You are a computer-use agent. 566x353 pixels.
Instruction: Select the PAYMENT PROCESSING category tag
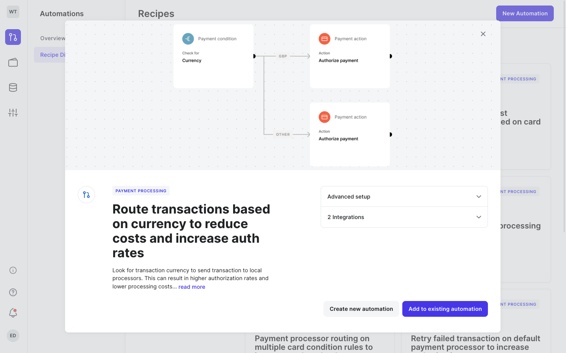pos(141,190)
